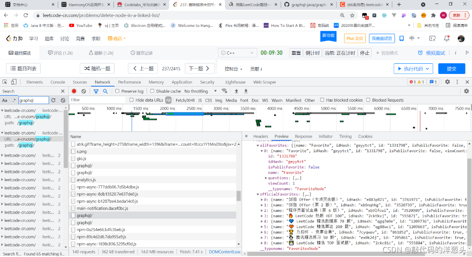Image resolution: width=472 pixels, height=257 pixels.
Task: Open the 商店 dropdown menu
Action: coord(117,38)
